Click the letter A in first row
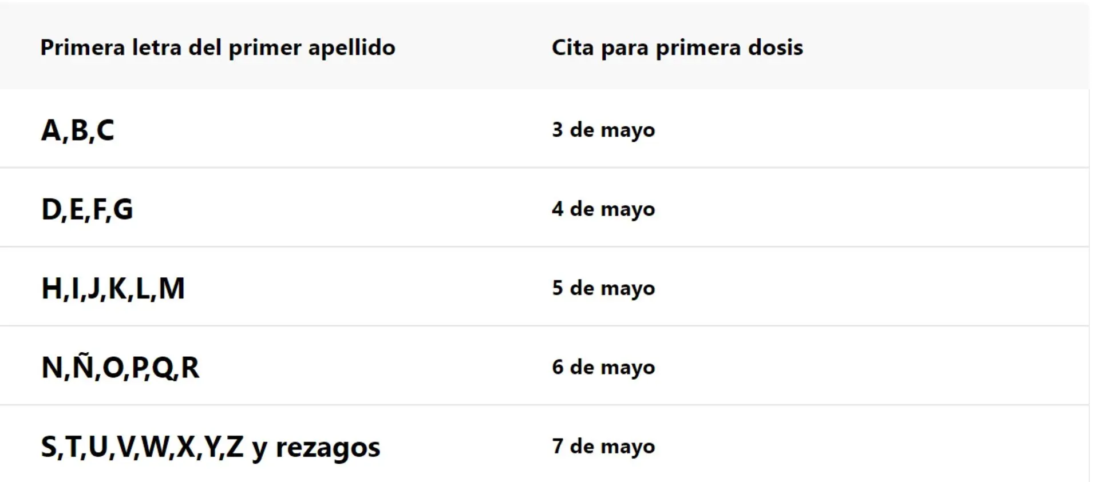This screenshot has width=1099, height=482. tap(51, 130)
